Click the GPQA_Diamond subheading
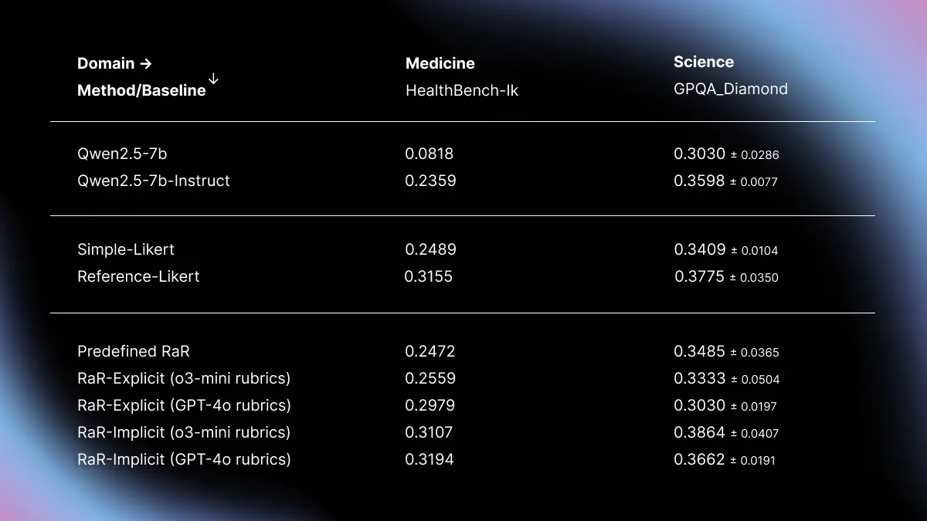Viewport: 927px width, 521px height. point(731,89)
